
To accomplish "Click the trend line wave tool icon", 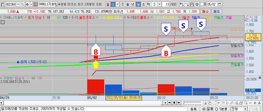I will click(223, 103).
